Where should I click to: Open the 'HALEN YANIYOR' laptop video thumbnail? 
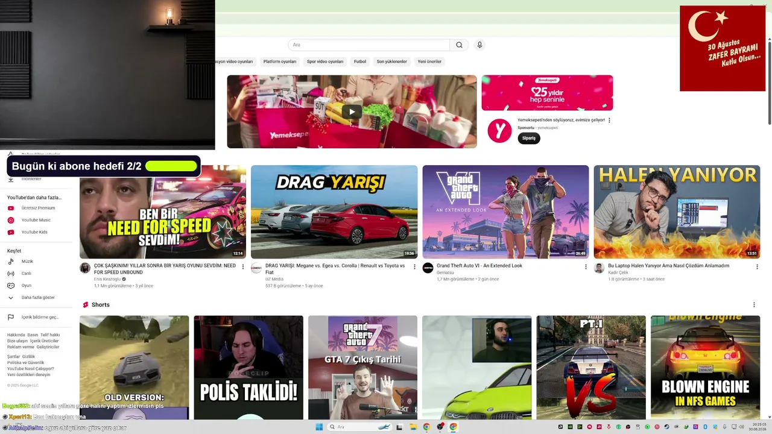pos(677,212)
